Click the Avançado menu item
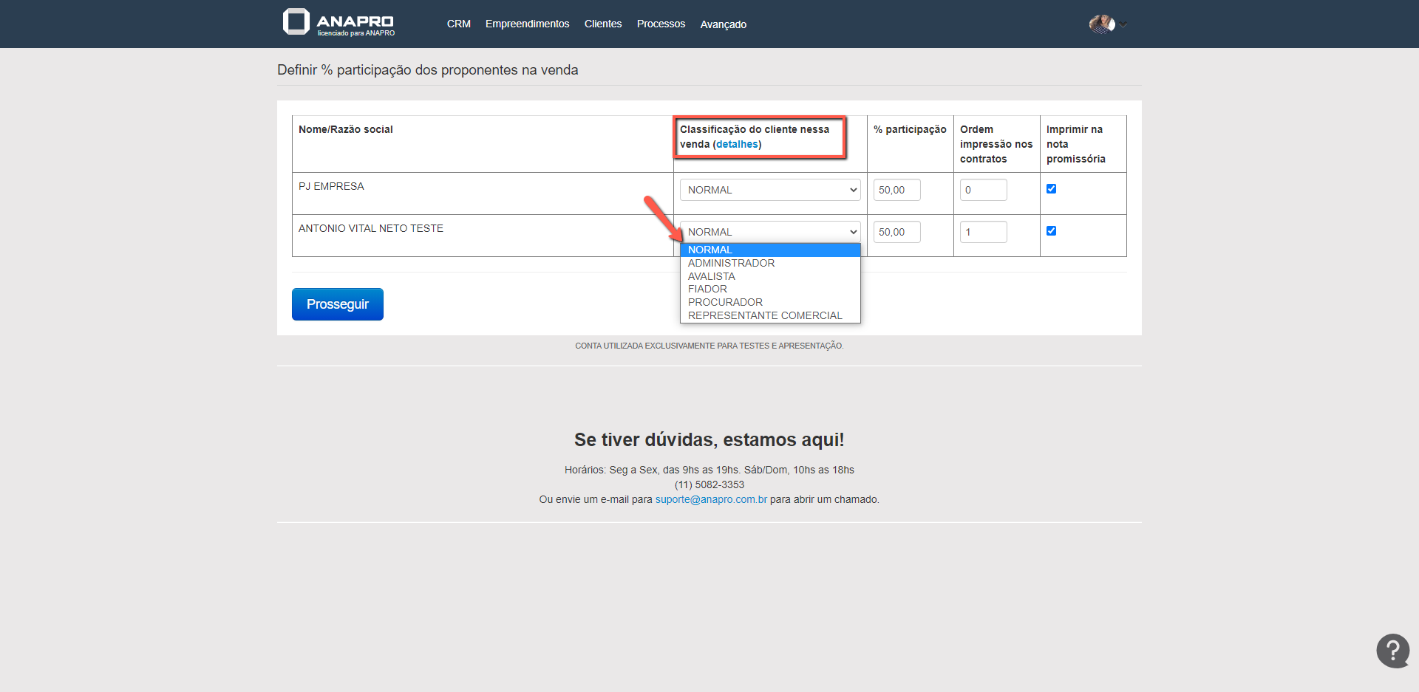The width and height of the screenshot is (1419, 692). (x=723, y=24)
